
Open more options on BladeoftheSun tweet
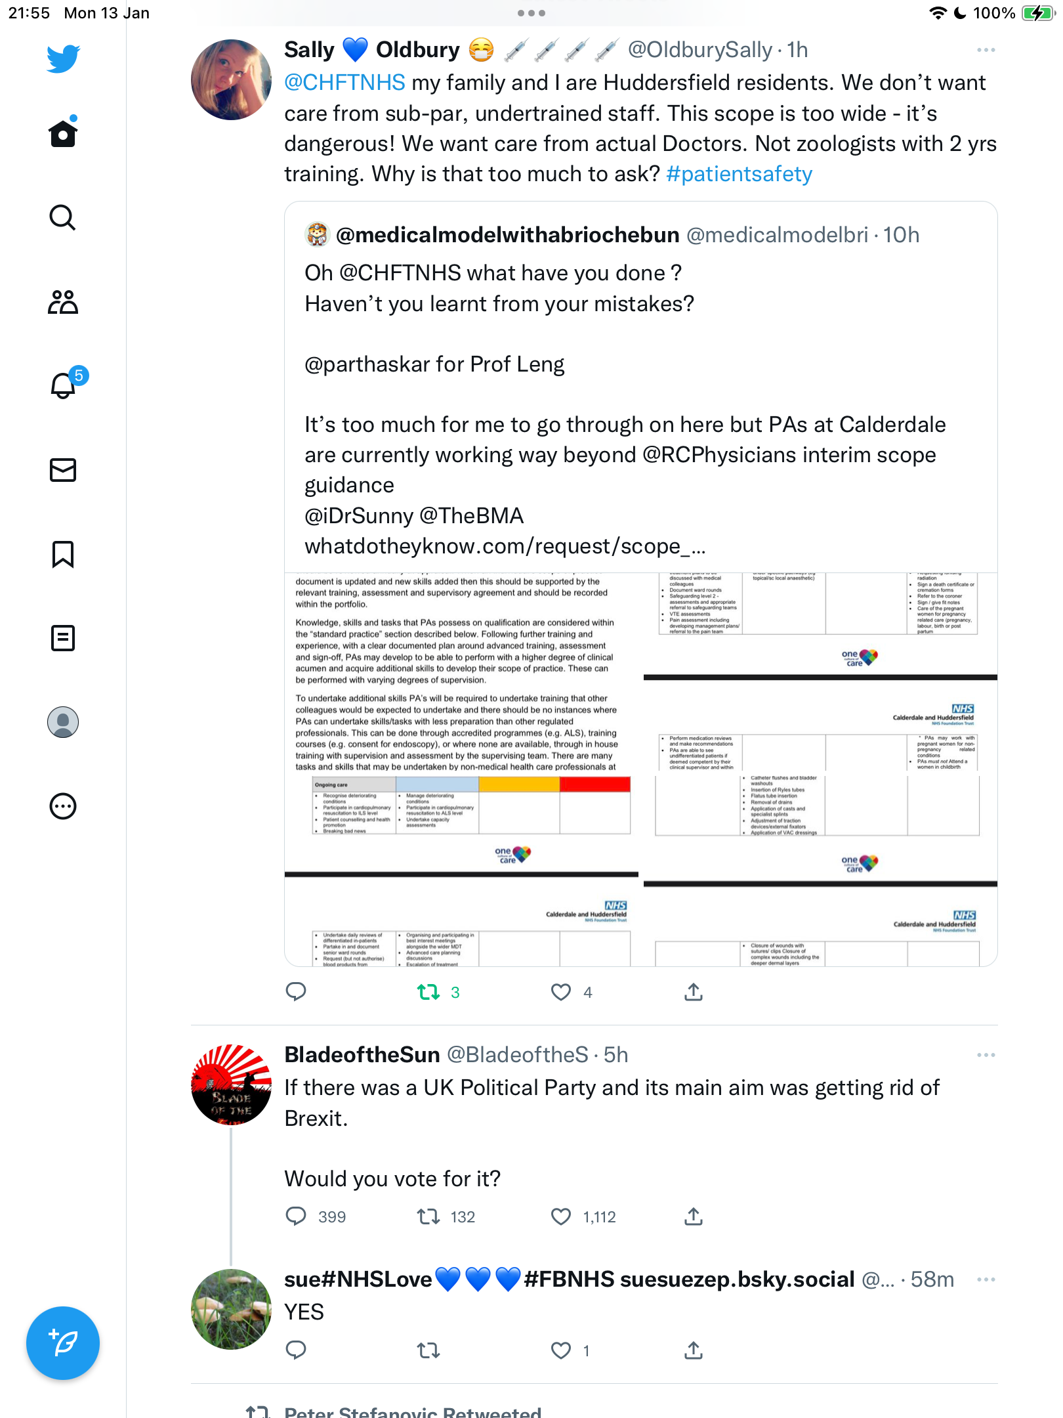point(986,1055)
